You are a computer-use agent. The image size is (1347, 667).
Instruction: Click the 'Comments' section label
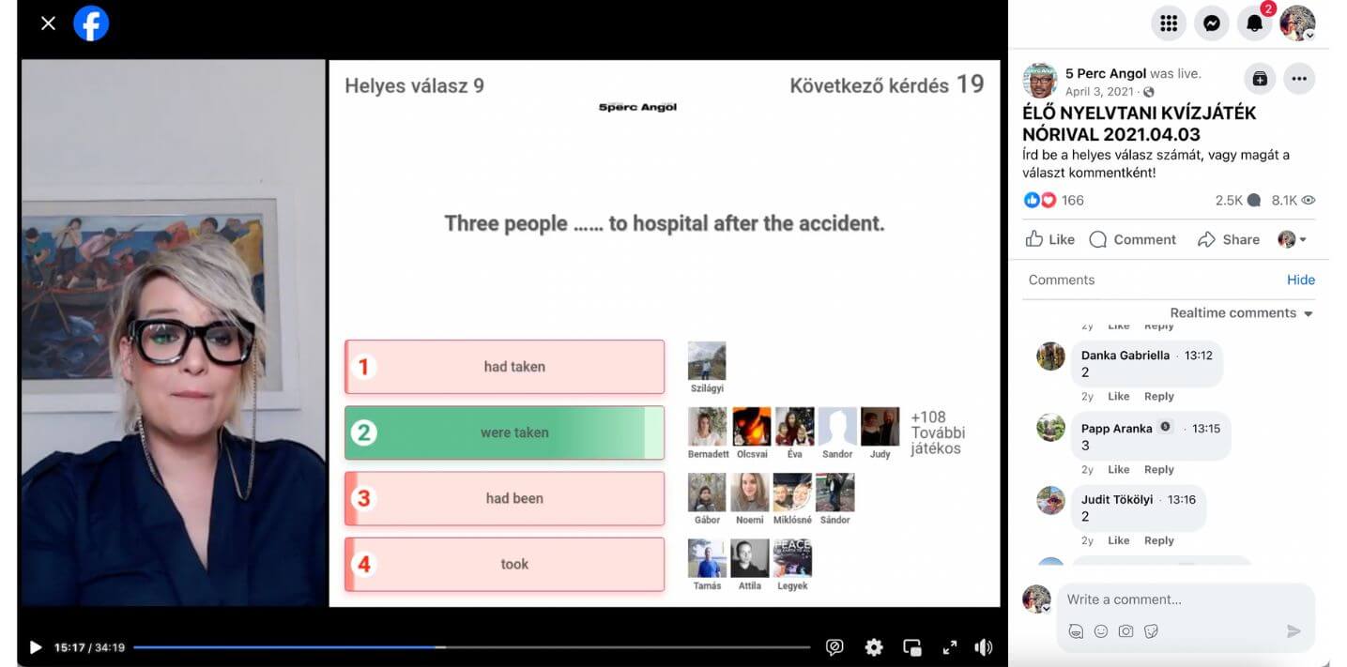click(x=1062, y=280)
